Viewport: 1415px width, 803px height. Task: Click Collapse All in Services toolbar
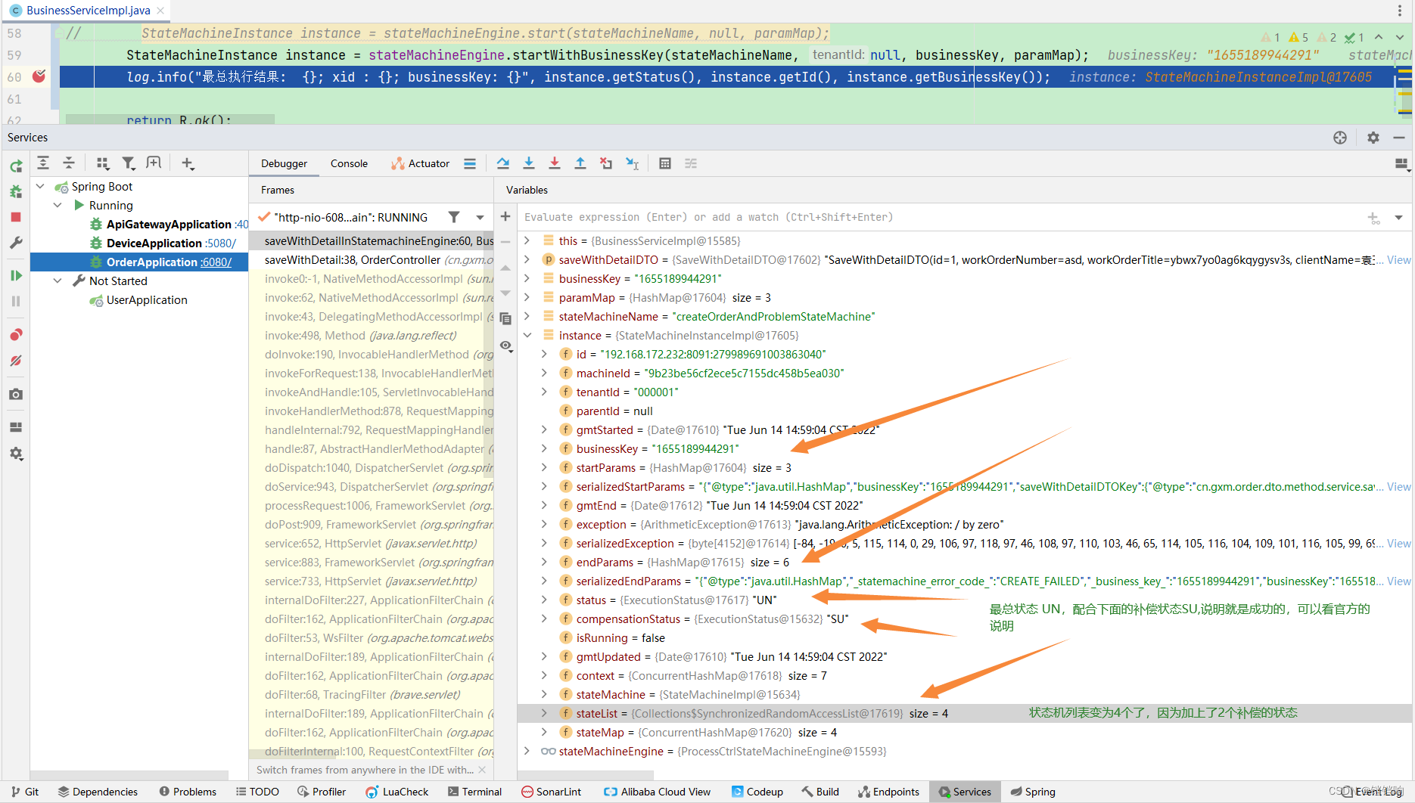pyautogui.click(x=69, y=163)
